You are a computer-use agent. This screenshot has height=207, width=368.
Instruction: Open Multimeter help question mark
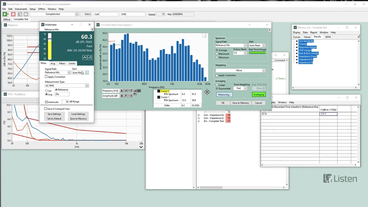point(92,29)
